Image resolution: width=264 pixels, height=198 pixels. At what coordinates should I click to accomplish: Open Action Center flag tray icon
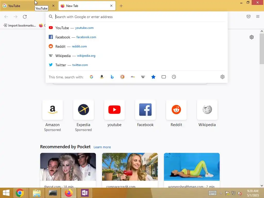point(227,193)
